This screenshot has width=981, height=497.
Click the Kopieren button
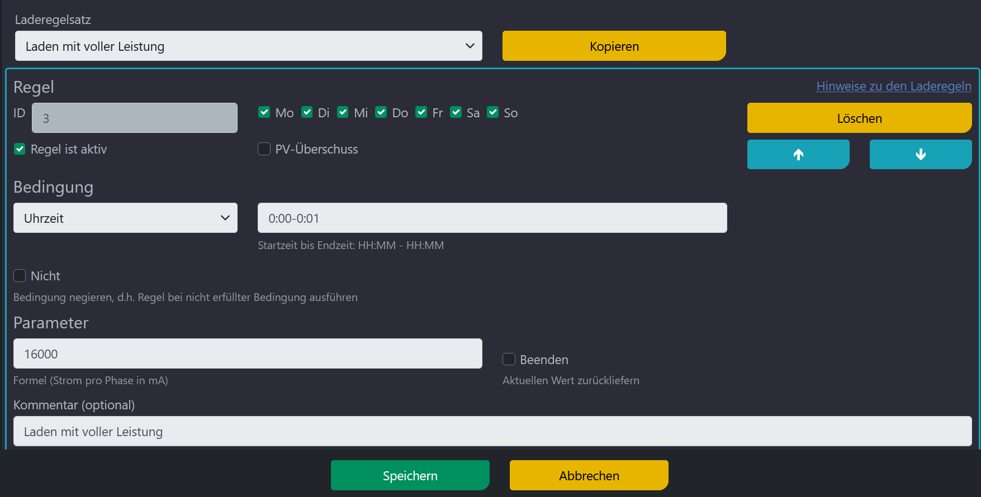pyautogui.click(x=614, y=46)
